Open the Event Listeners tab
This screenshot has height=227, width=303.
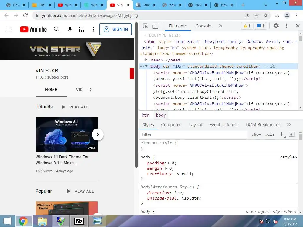click(x=224, y=125)
